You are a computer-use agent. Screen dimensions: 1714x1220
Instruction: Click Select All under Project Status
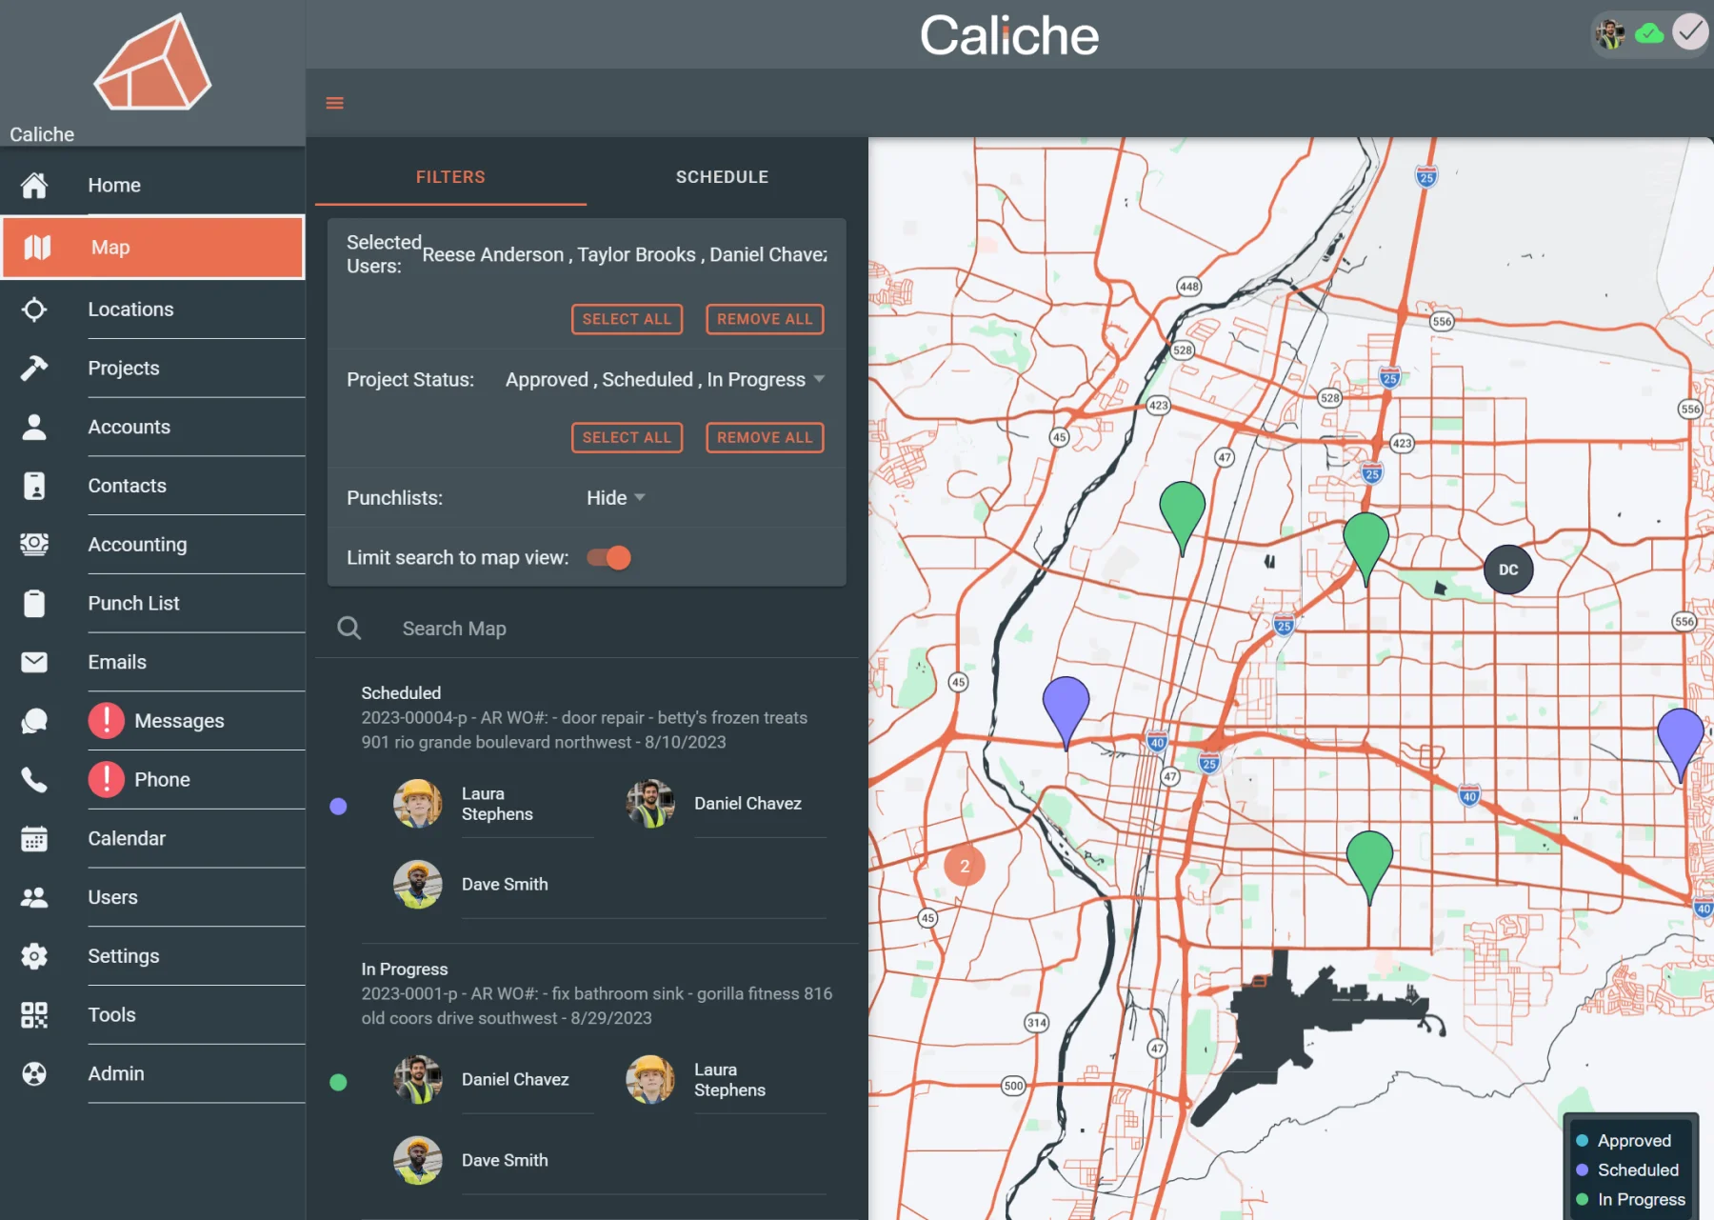627,437
